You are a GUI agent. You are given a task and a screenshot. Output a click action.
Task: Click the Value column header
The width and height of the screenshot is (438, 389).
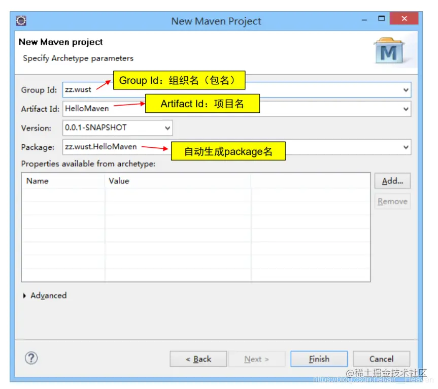(x=178, y=181)
